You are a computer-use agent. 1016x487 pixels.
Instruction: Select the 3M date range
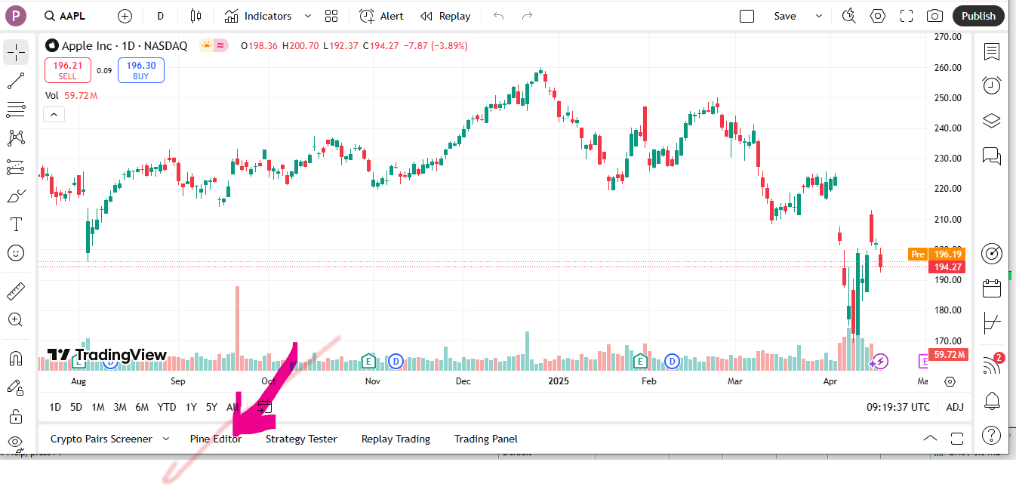(120, 407)
